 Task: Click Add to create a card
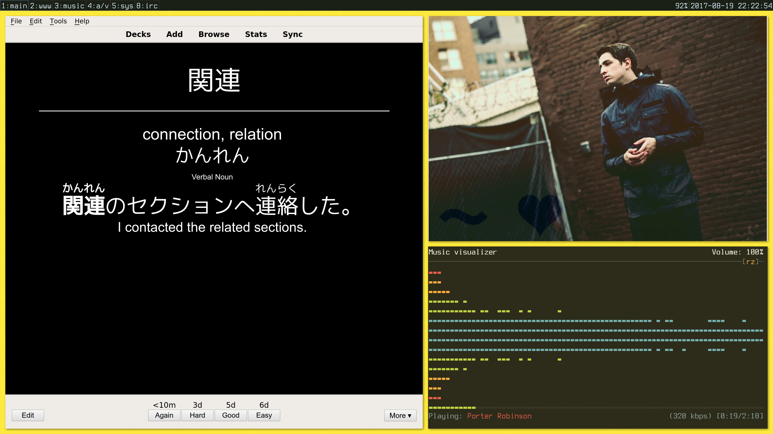tap(174, 34)
